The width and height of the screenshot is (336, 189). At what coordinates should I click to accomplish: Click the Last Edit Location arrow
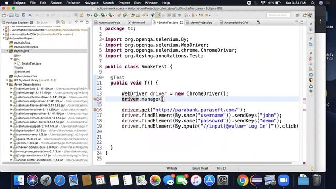pyautogui.click(x=201, y=15)
